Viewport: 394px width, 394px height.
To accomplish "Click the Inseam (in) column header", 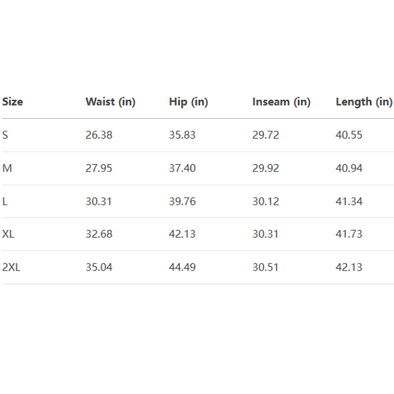I will 281,102.
